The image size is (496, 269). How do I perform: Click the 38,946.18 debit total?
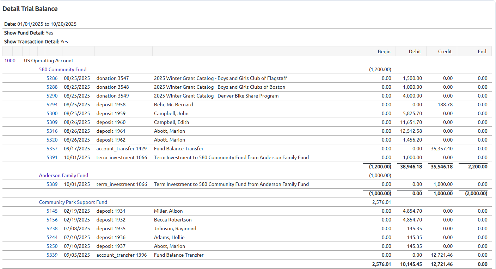point(411,167)
